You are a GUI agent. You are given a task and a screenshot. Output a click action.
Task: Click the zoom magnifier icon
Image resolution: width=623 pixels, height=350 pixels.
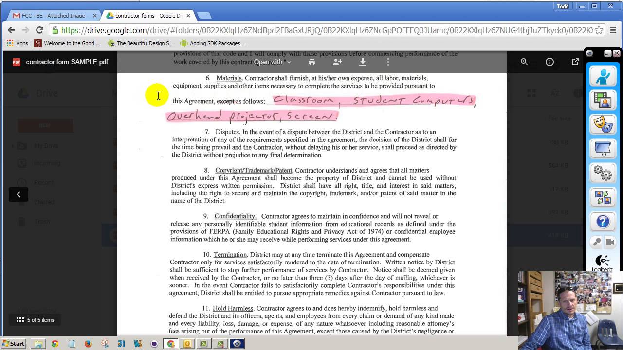coord(524,62)
